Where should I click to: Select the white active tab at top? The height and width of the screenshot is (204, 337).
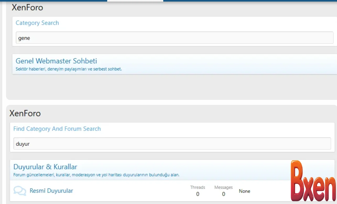pyautogui.click(x=135, y=1)
